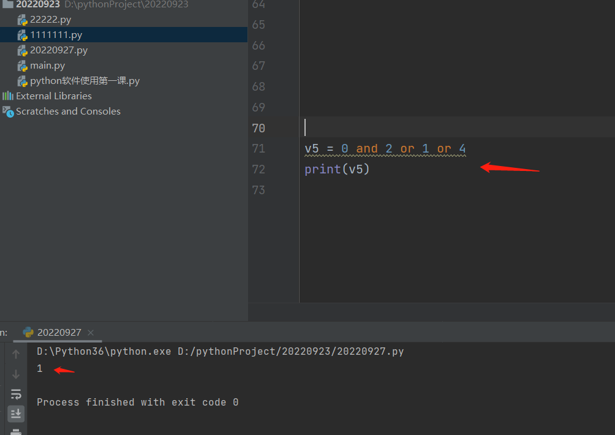
Task: Expand Scratches and Consoles node
Action: [x=68, y=112]
